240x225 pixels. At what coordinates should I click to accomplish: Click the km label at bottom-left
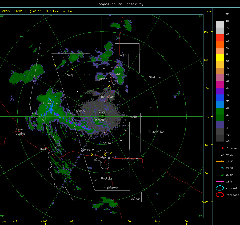(x=4, y=222)
